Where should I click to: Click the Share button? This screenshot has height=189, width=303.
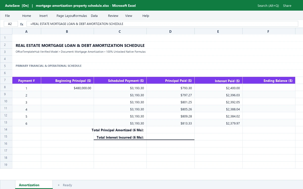(x=287, y=6)
